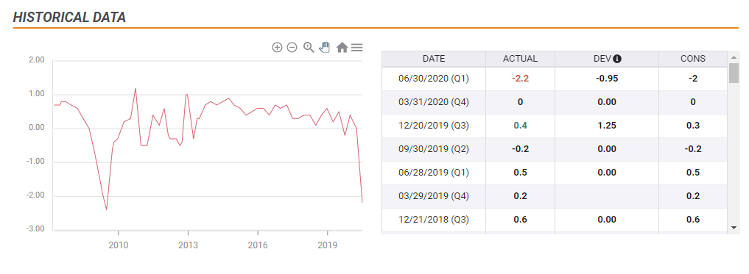
Task: Click the chart zoom out icon
Action: pyautogui.click(x=292, y=47)
